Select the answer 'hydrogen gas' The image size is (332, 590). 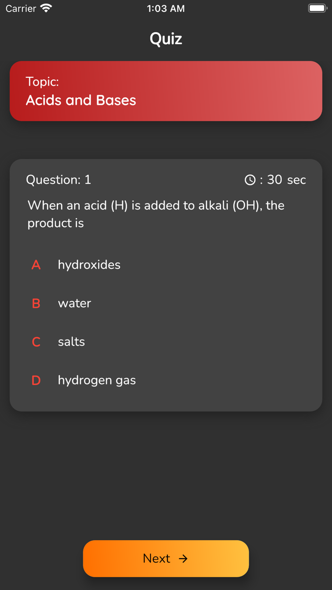[x=97, y=380]
